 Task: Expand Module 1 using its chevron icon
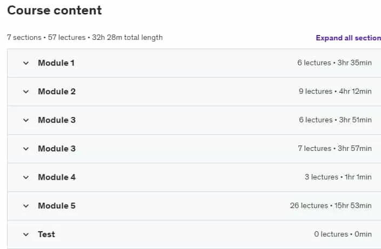[26, 63]
